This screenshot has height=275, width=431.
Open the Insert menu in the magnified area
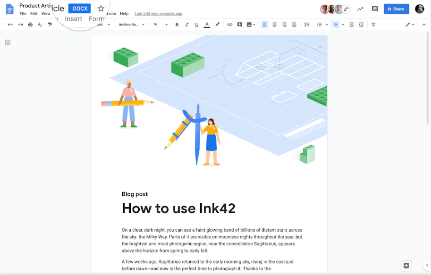[73, 19]
